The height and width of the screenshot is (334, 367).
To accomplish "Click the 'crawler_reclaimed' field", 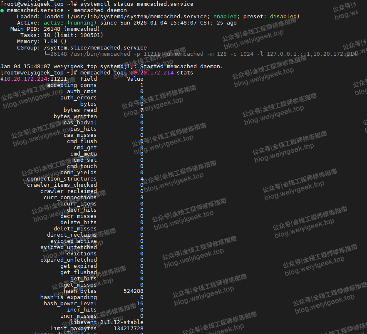I will coord(69,191).
